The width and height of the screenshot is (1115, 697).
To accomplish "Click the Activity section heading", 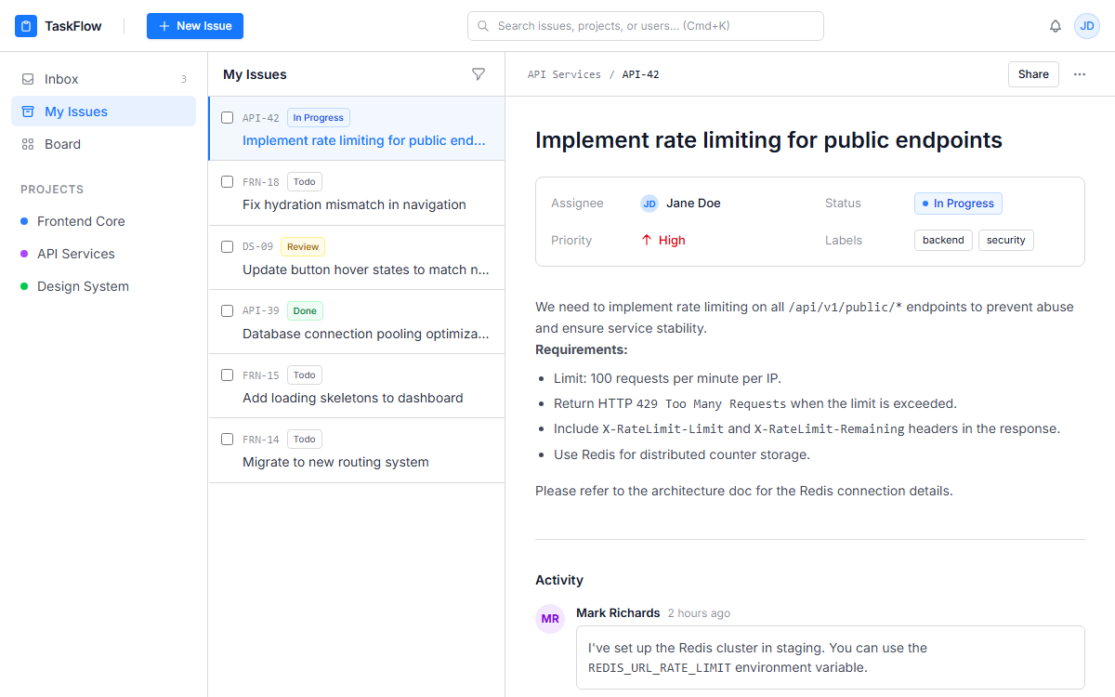I will pos(559,580).
